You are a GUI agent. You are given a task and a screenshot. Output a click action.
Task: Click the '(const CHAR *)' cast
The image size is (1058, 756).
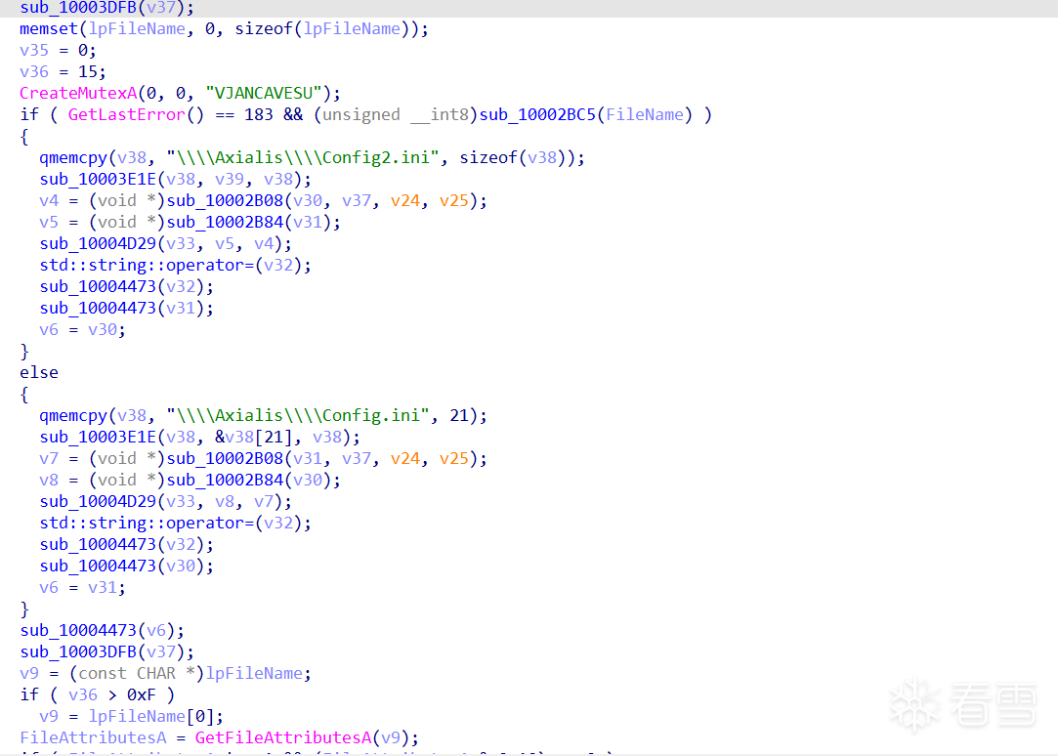coord(137,674)
